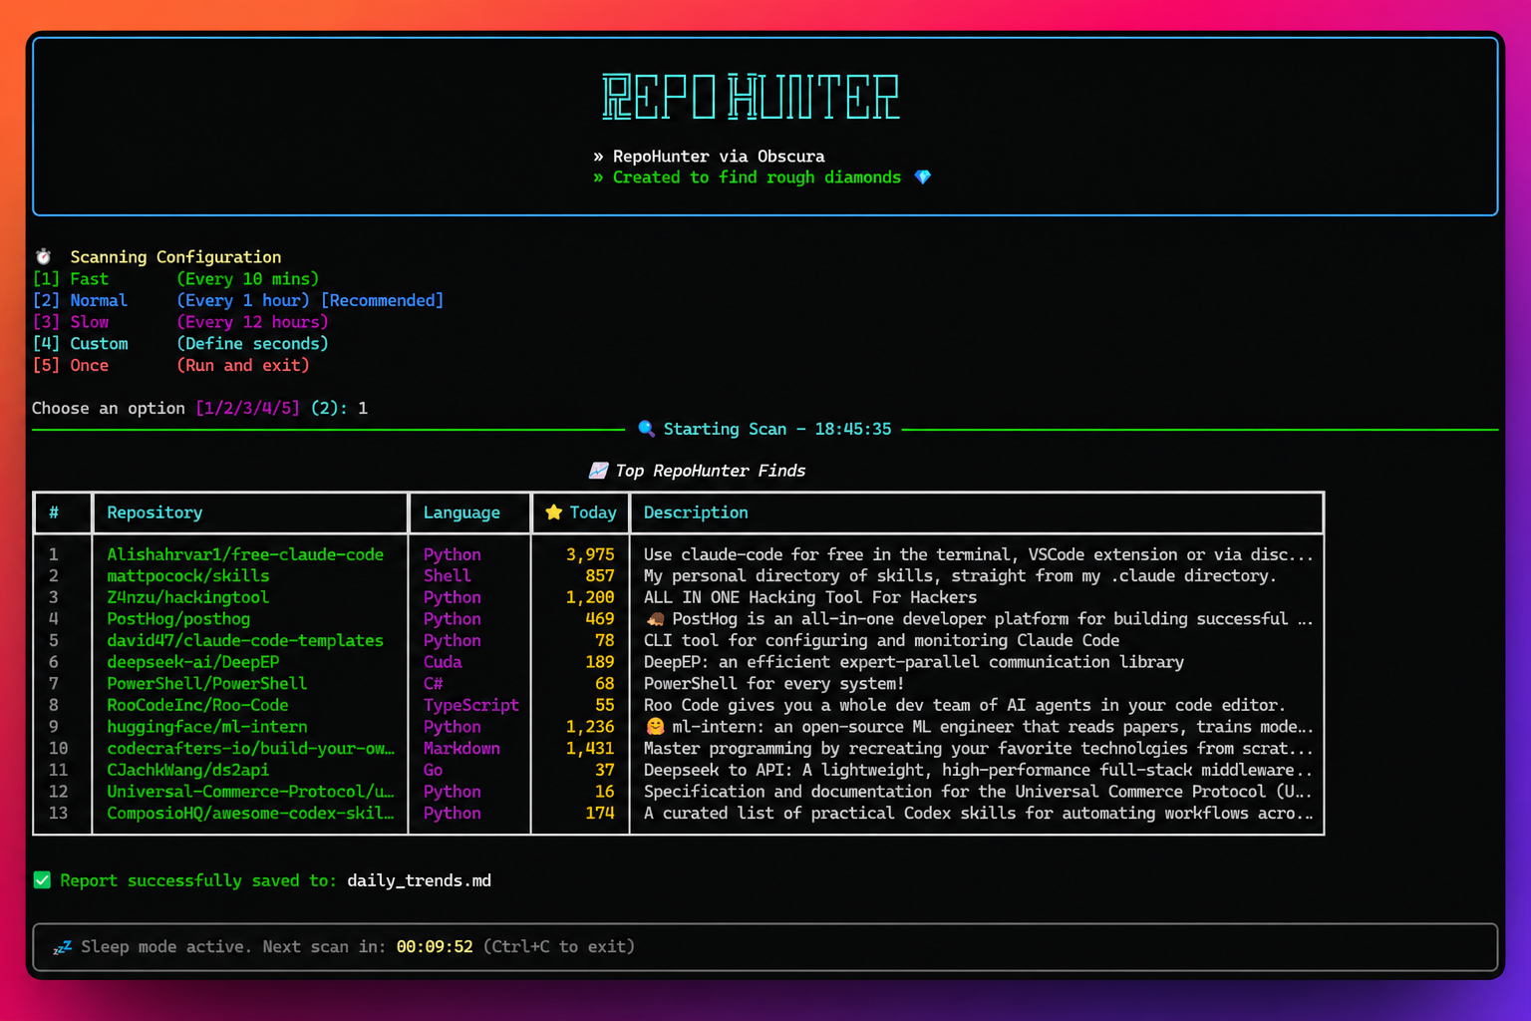Click the Markdown language cell
Image resolution: width=1531 pixels, height=1021 pixels.
(x=461, y=749)
